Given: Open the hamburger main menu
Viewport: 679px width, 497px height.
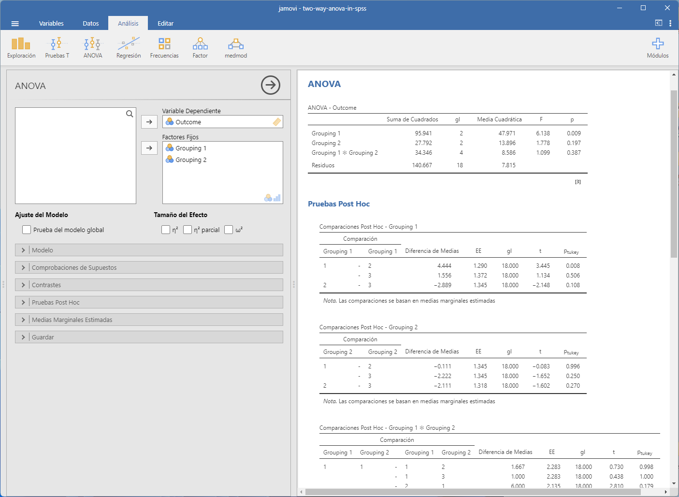Looking at the screenshot, I should [x=15, y=23].
